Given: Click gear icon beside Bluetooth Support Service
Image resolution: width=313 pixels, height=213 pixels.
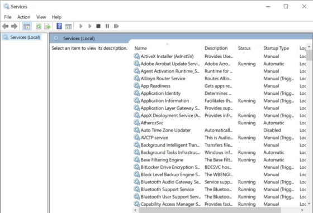Looking at the screenshot, I should [137, 189].
